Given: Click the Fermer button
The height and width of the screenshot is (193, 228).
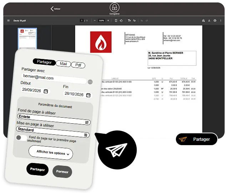Looking at the screenshot, I should [x=62, y=172].
